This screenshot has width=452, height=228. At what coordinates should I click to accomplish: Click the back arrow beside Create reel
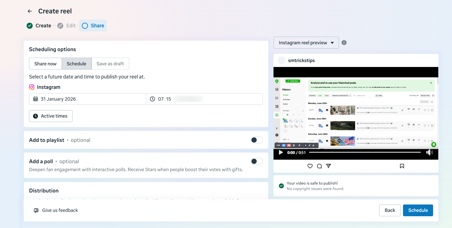click(30, 11)
